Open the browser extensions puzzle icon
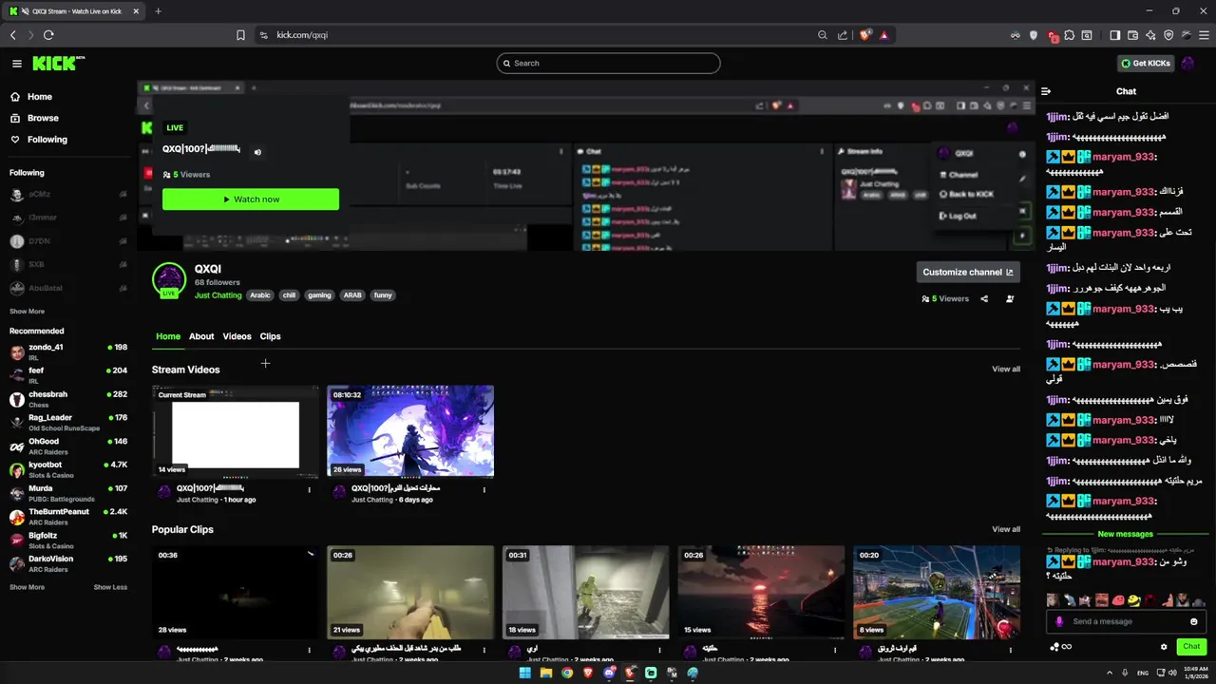Viewport: 1216px width, 684px height. click(x=1070, y=35)
